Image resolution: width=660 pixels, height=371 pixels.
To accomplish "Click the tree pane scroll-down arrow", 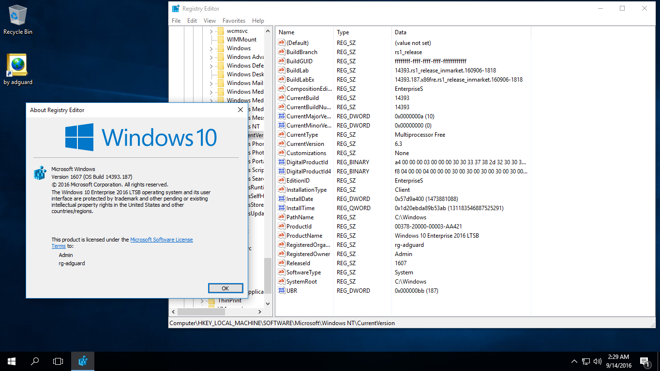I will coord(268,303).
